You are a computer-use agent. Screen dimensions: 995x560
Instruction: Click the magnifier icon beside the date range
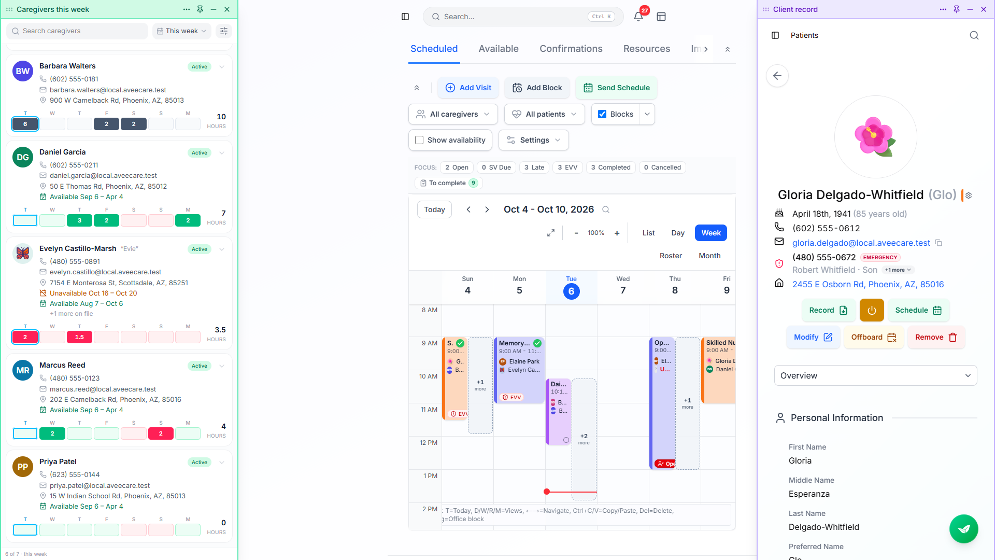coord(606,209)
